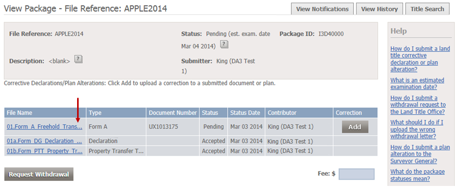Open help on submitting corrective declaration
Screen dimensions: 460x188
420,59
